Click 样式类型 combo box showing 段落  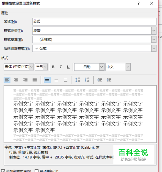(94, 30)
